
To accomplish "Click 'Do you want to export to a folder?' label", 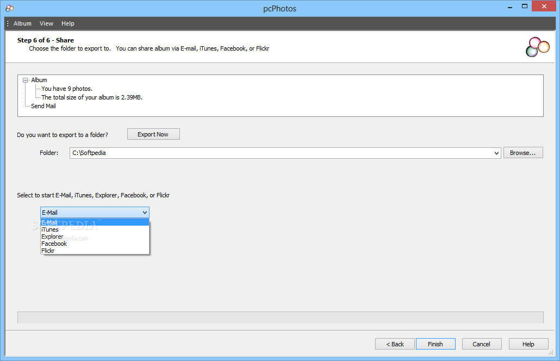I will 63,135.
